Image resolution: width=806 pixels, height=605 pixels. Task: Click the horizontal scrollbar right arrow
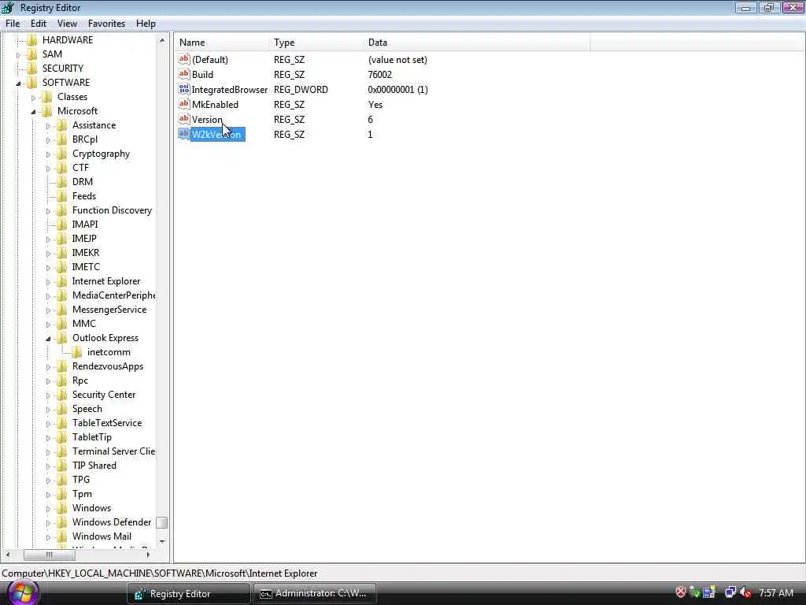click(x=148, y=555)
